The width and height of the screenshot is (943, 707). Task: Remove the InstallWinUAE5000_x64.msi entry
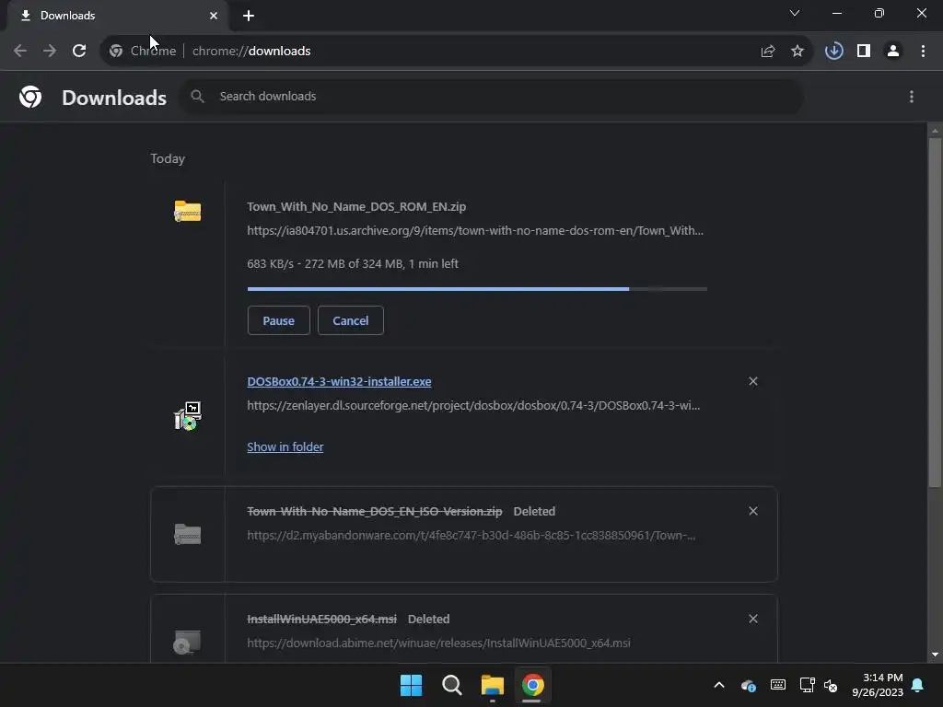point(753,619)
